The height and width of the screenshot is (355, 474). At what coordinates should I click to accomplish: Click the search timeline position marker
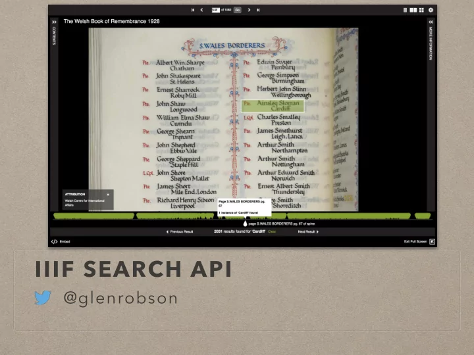[245, 224]
